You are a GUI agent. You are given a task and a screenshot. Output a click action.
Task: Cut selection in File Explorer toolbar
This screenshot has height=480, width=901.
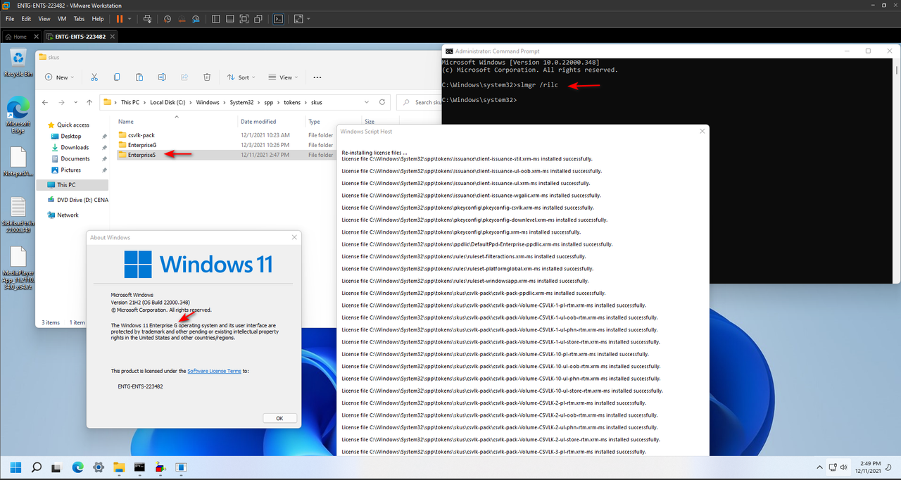point(94,77)
